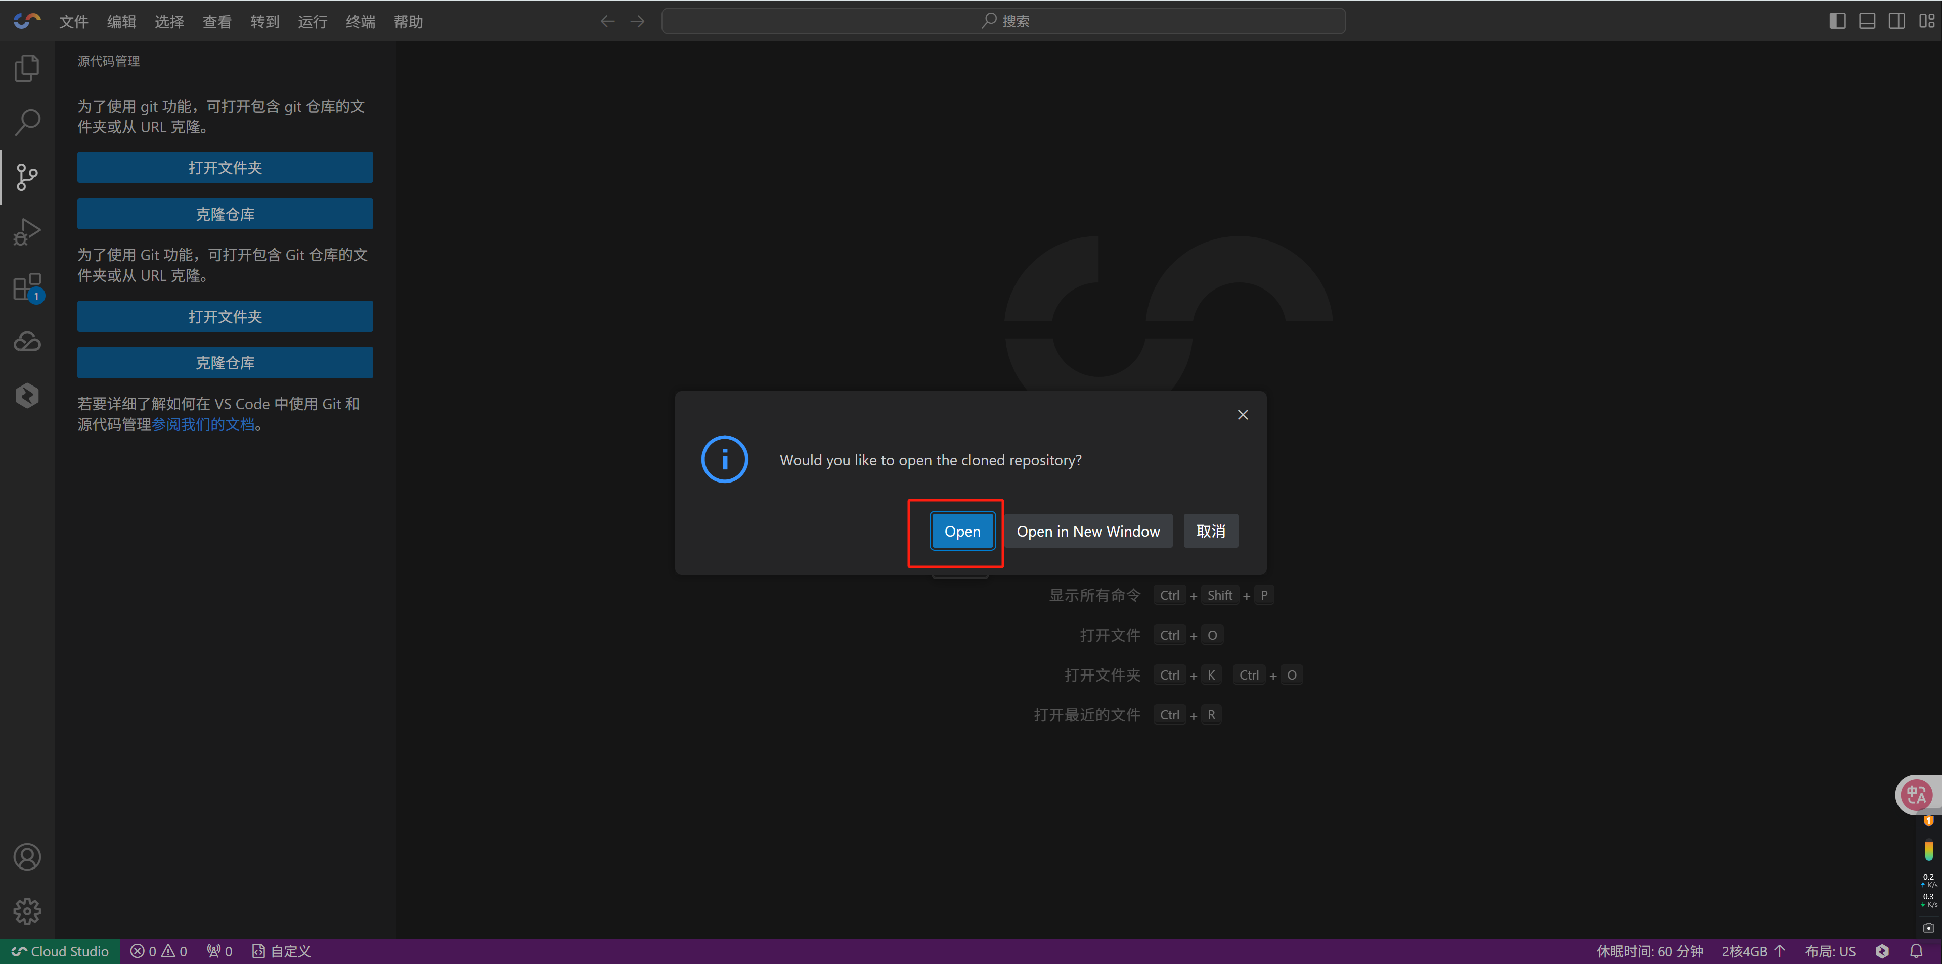Open the 终端 menu
1942x964 pixels.
(x=361, y=22)
